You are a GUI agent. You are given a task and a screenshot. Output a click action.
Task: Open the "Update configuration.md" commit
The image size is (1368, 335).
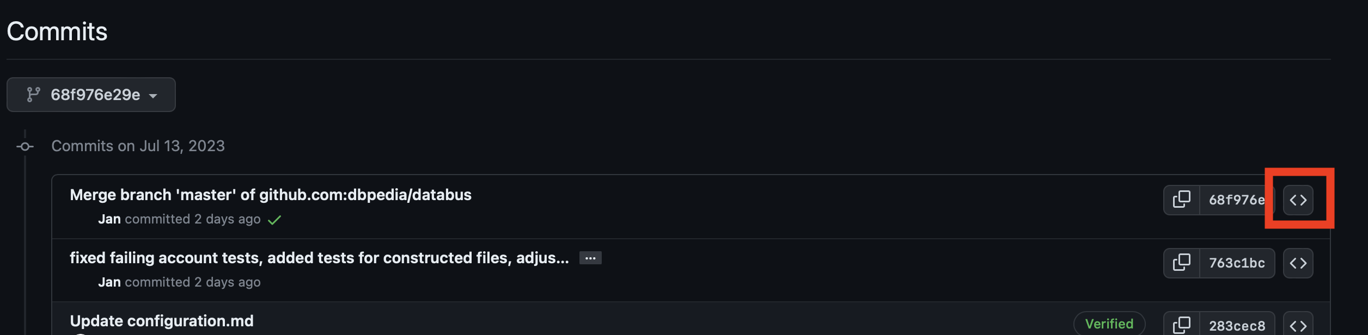[x=162, y=321]
